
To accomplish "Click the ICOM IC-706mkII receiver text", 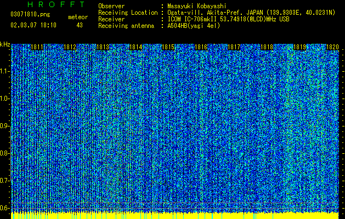I will pyautogui.click(x=228, y=19).
